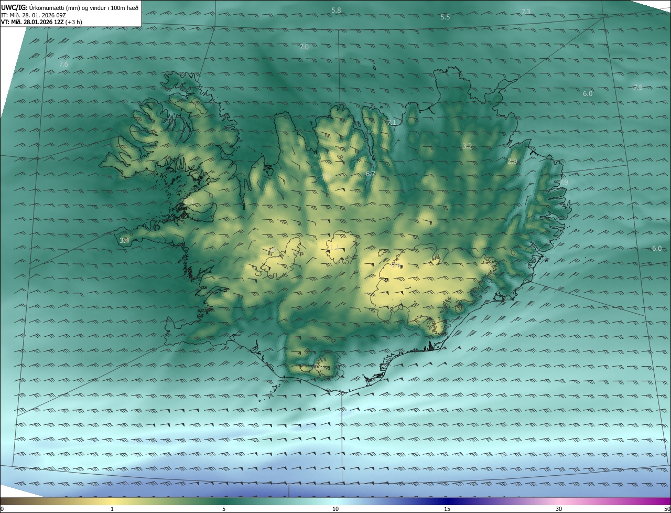Click the 5.5 value label

(x=445, y=17)
